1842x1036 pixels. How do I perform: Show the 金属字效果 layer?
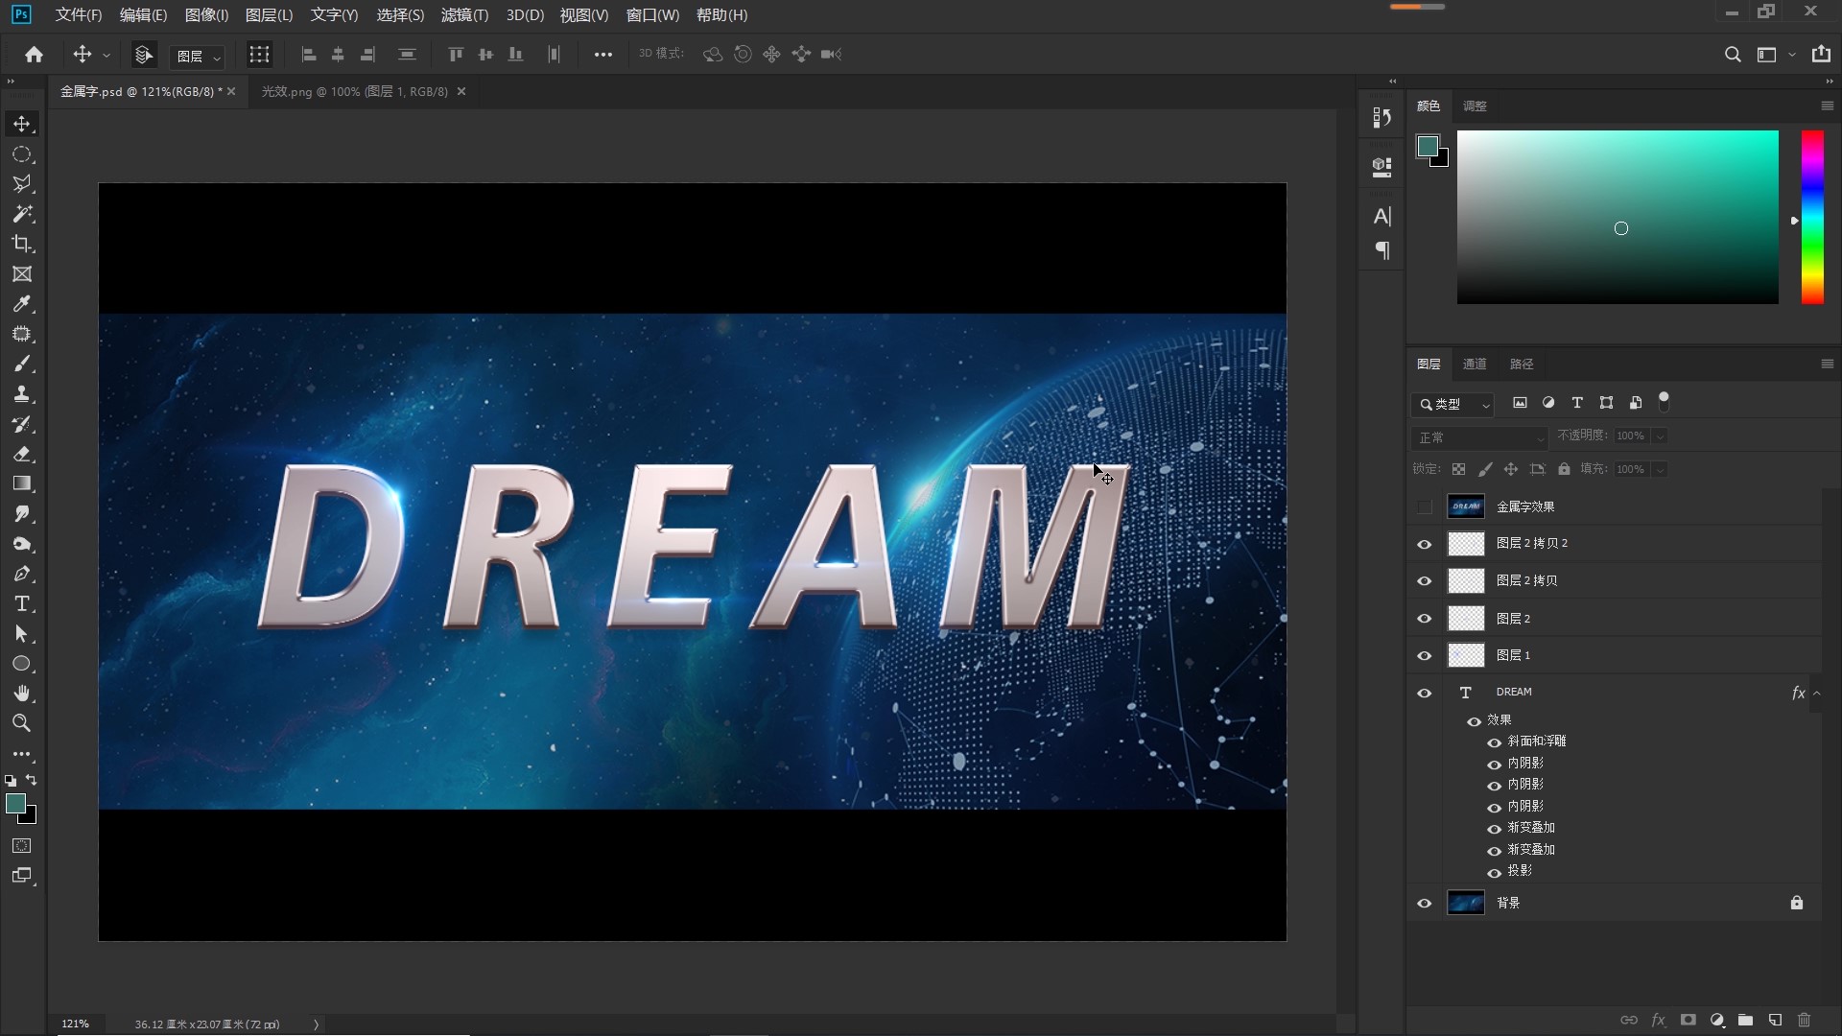[1425, 506]
